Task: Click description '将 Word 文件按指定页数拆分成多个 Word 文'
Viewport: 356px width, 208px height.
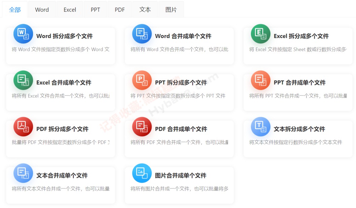Action: tap(61, 49)
